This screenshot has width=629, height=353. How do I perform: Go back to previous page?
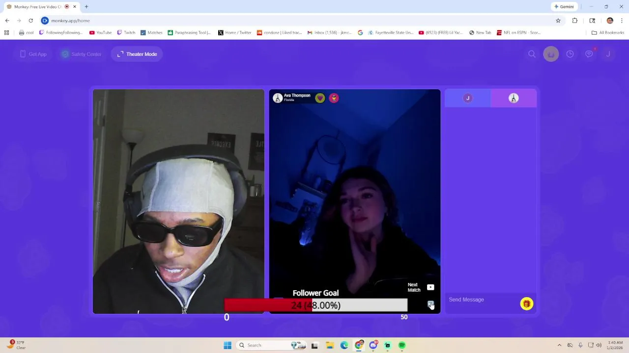pyautogui.click(x=7, y=21)
